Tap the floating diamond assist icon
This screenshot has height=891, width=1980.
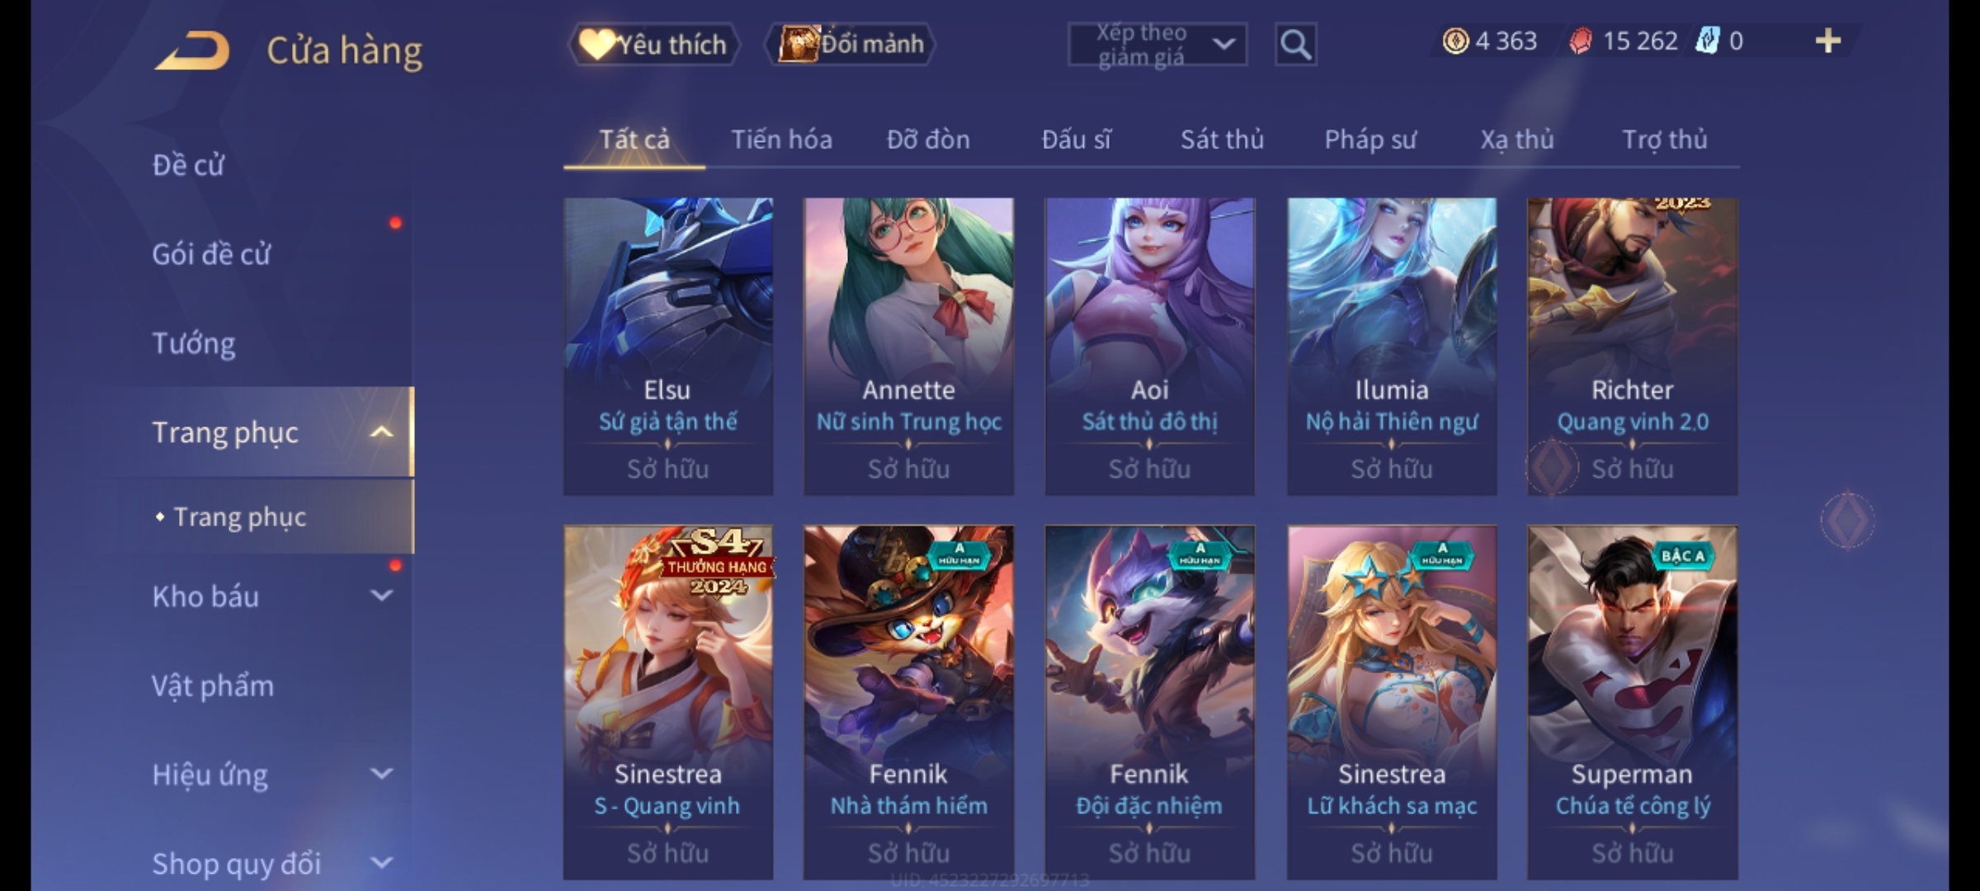pyautogui.click(x=1848, y=520)
